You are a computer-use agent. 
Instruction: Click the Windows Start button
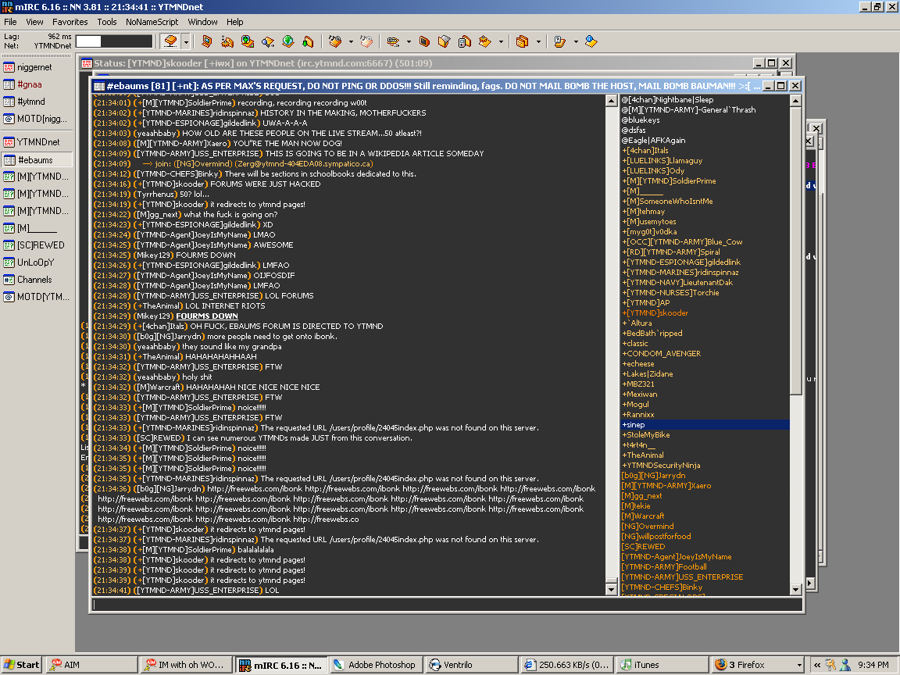coord(21,665)
